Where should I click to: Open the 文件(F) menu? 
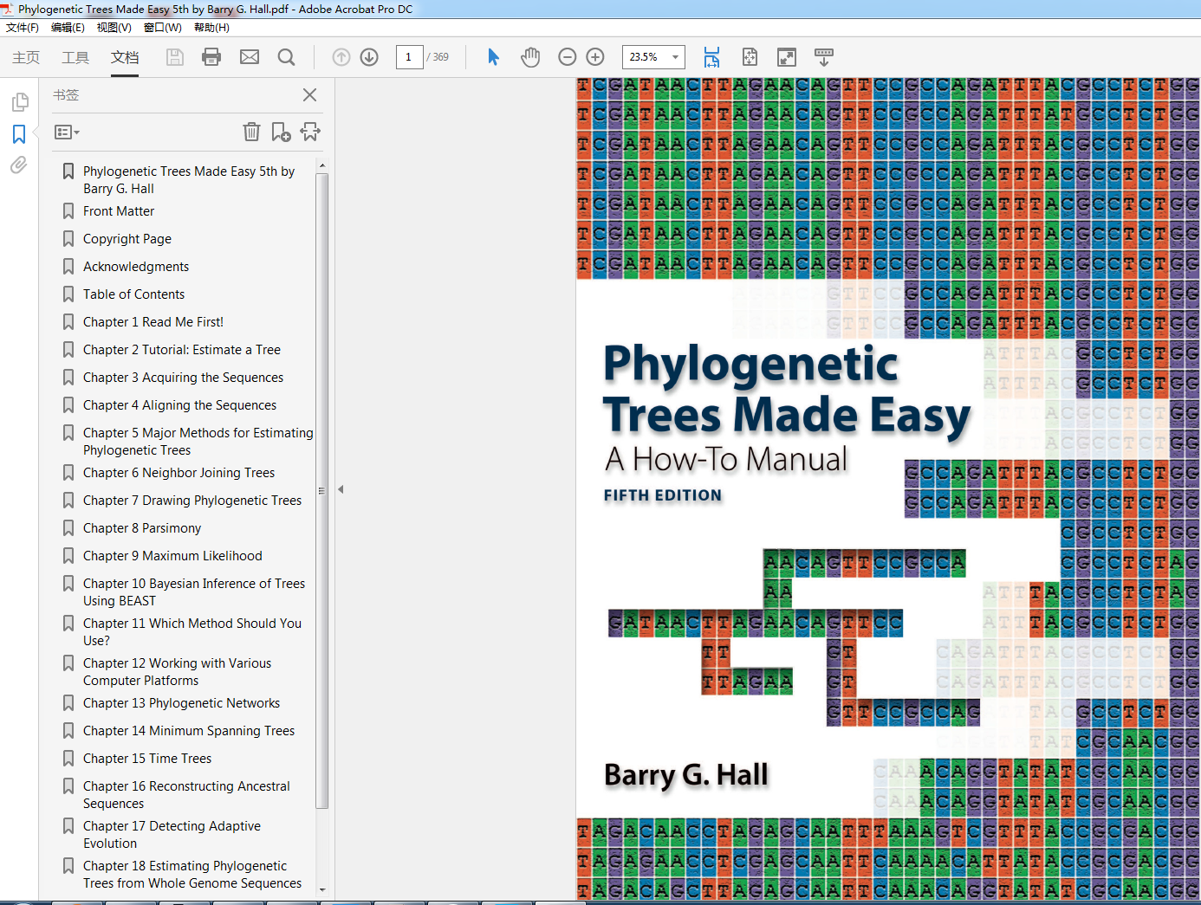(23, 28)
